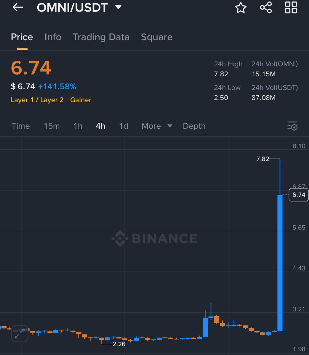The image size is (309, 355).
Task: Open chart indicator settings icon
Action: tap(292, 126)
